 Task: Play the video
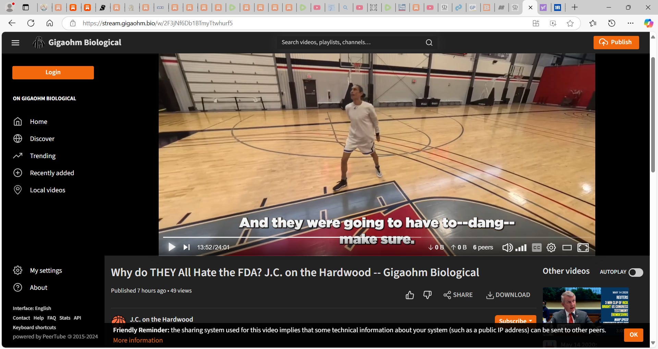click(x=172, y=247)
